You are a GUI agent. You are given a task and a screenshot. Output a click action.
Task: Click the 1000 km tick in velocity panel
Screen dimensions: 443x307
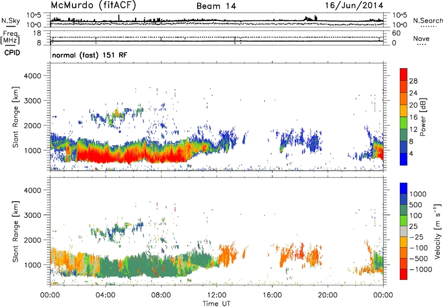[x=33, y=265]
